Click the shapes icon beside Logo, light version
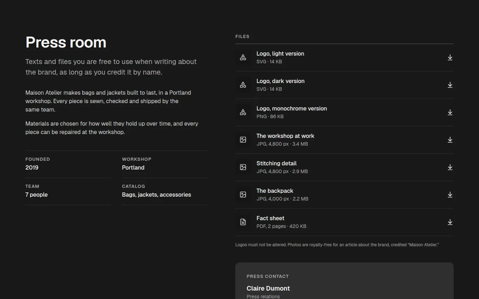 (x=243, y=57)
